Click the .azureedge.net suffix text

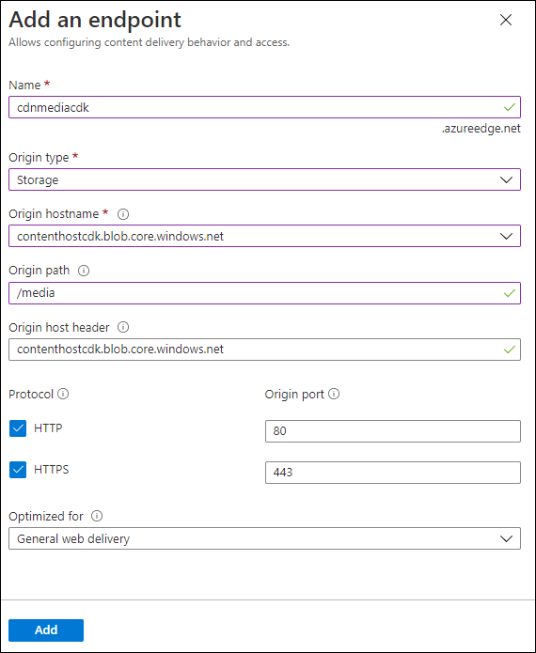[x=481, y=129]
